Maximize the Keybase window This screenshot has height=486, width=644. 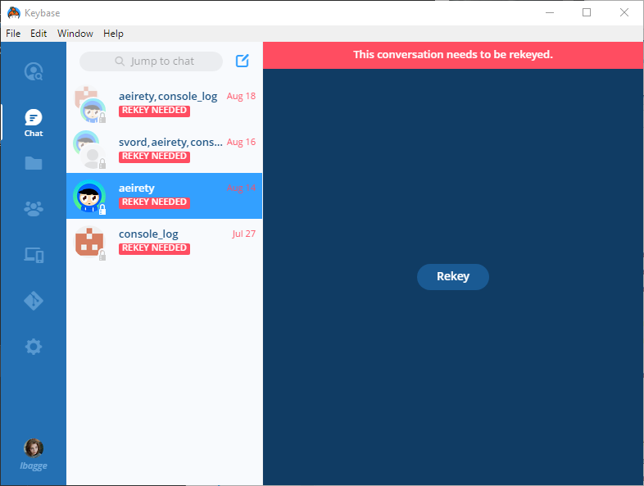587,13
